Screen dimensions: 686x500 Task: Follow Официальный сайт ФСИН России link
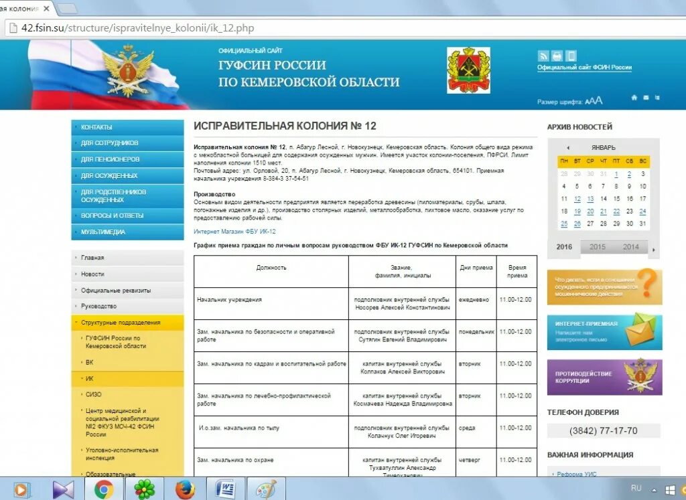click(584, 68)
